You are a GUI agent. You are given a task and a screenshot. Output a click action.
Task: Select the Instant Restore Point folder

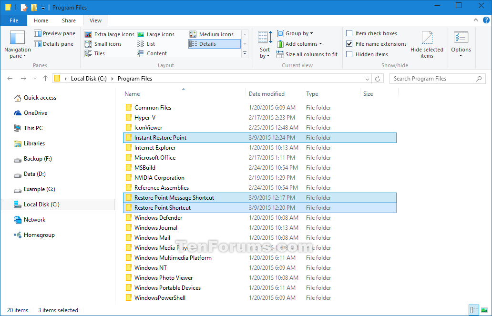(x=260, y=138)
